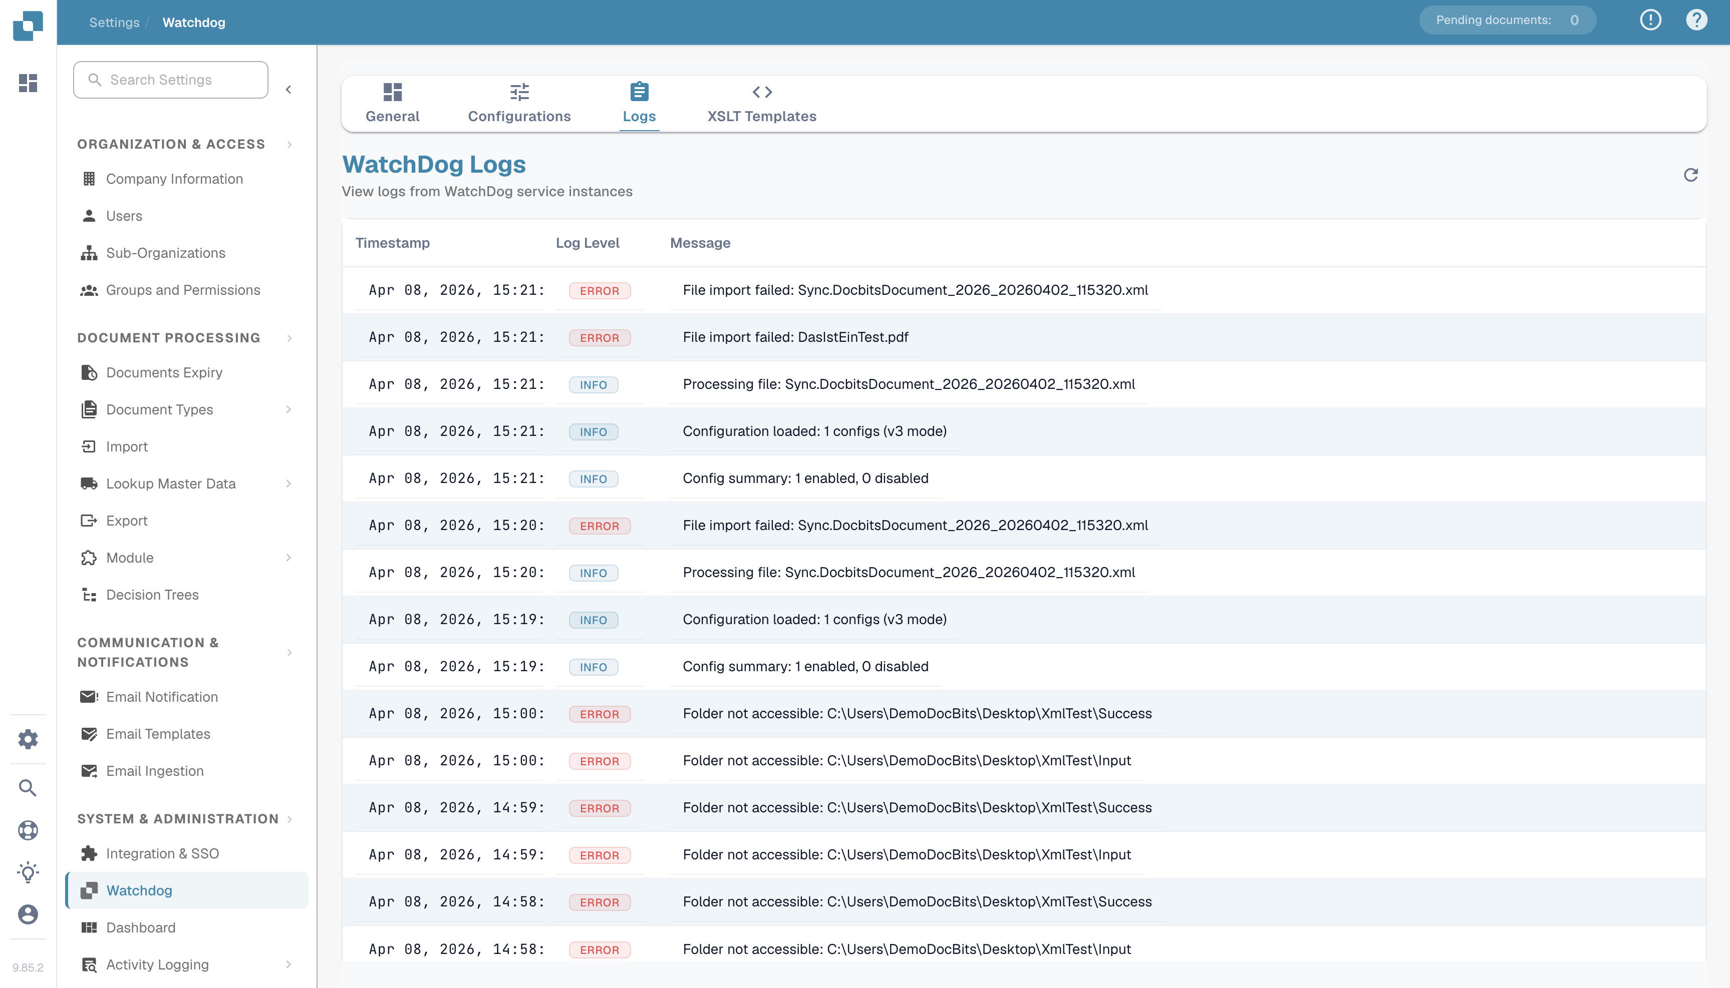The width and height of the screenshot is (1730, 988).
Task: Open the alert exclamation icon in header
Action: 1650,20
